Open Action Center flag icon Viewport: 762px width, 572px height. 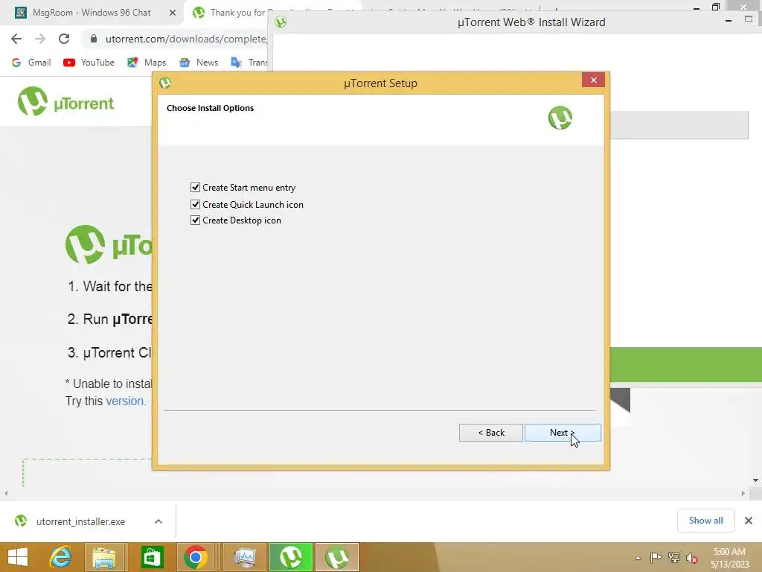coord(656,558)
